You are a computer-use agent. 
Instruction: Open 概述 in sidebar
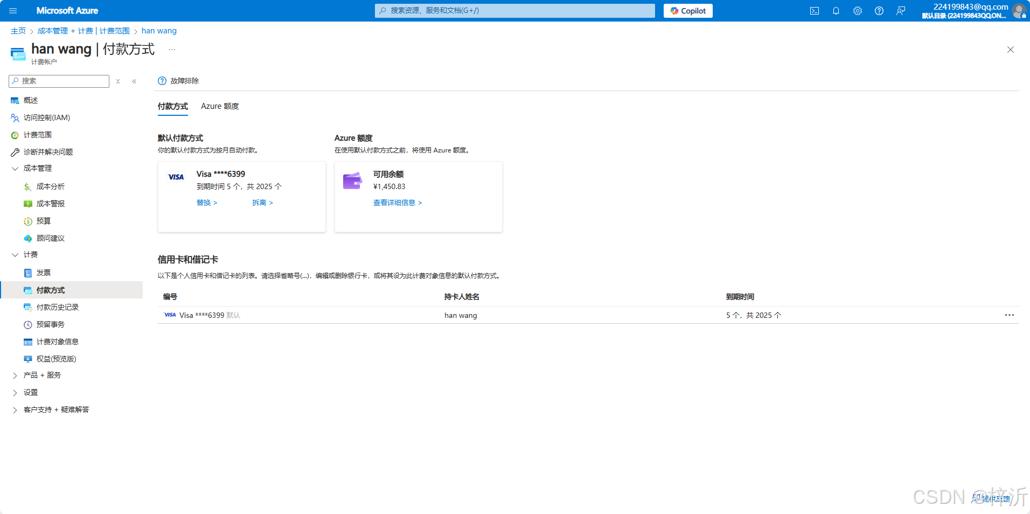pos(31,100)
